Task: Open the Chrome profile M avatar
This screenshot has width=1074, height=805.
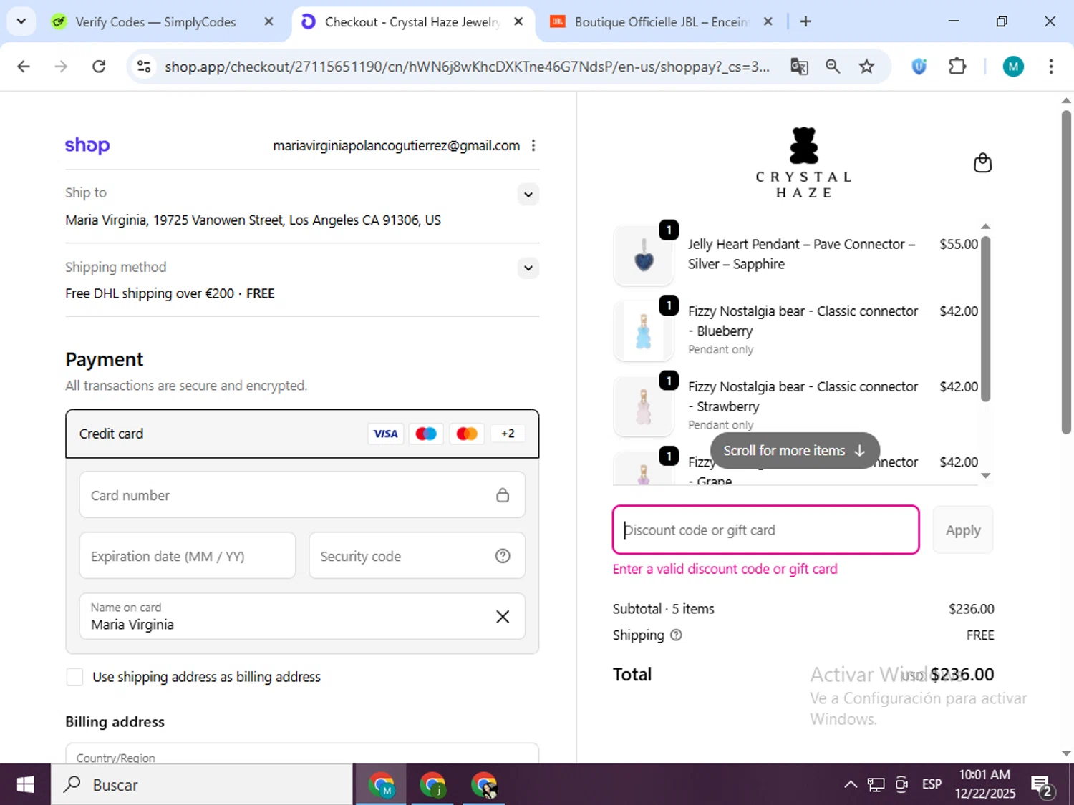Action: (1013, 67)
